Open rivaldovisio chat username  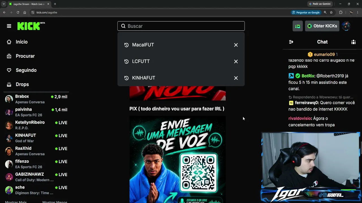tap(300, 118)
